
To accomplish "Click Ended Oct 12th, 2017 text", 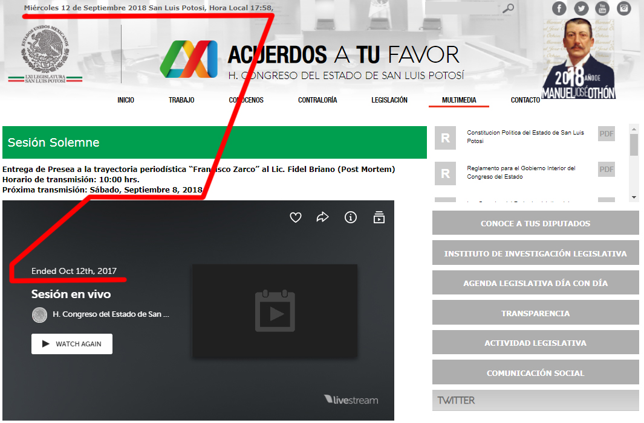I will coord(74,271).
